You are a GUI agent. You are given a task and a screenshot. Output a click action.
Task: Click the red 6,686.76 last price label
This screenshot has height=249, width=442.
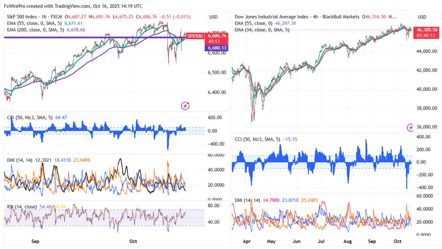tap(217, 36)
